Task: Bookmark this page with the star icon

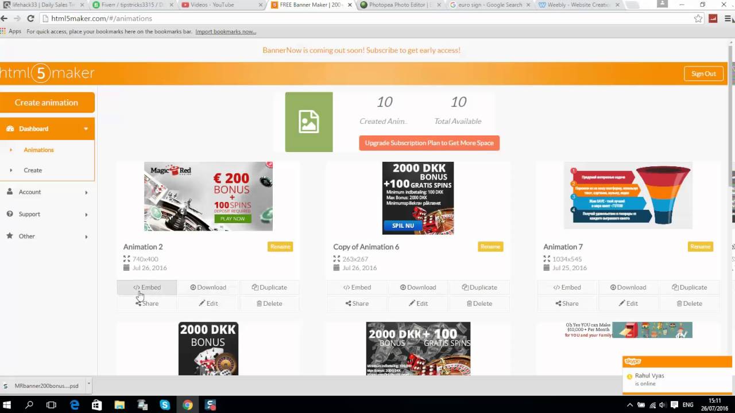Action: pyautogui.click(x=698, y=18)
